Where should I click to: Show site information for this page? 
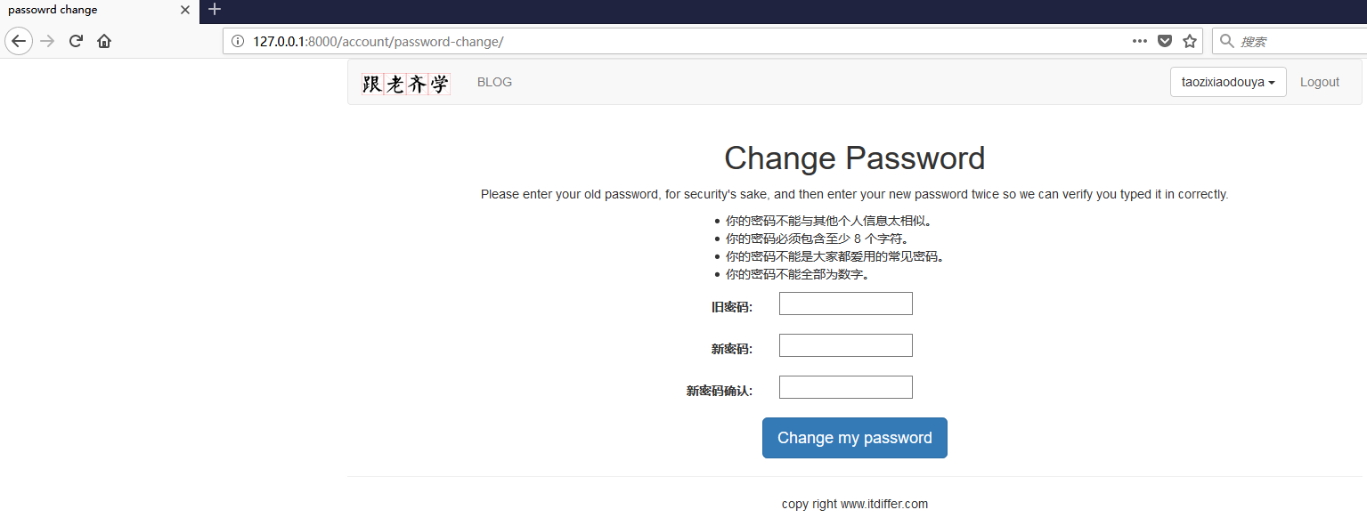[x=237, y=41]
